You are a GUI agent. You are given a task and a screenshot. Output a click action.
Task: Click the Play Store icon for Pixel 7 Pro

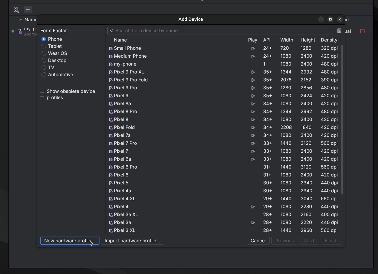click(x=253, y=143)
